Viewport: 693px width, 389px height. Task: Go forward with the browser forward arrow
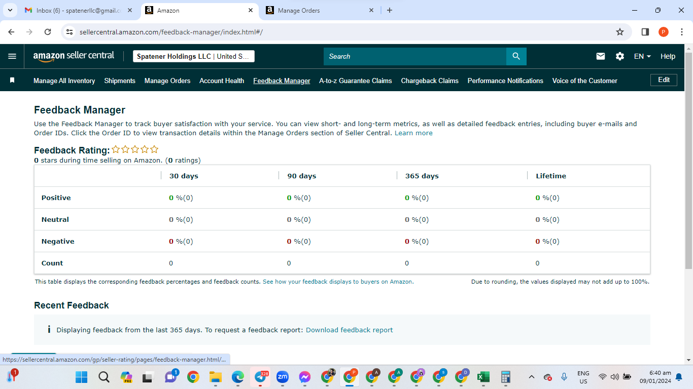click(x=29, y=32)
